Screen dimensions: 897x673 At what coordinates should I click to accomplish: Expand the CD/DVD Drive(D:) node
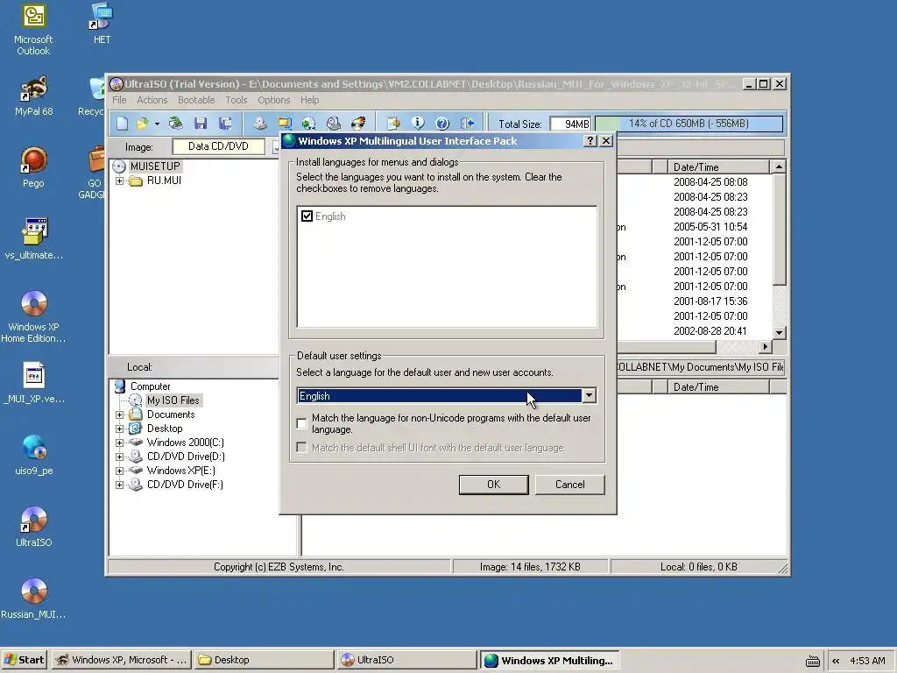[119, 457]
